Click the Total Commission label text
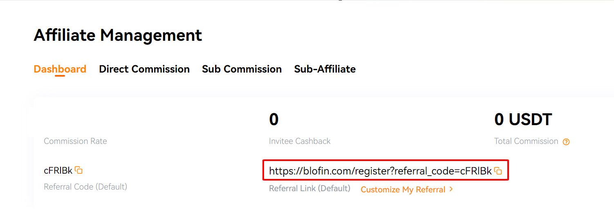614x214 pixels. 526,141
